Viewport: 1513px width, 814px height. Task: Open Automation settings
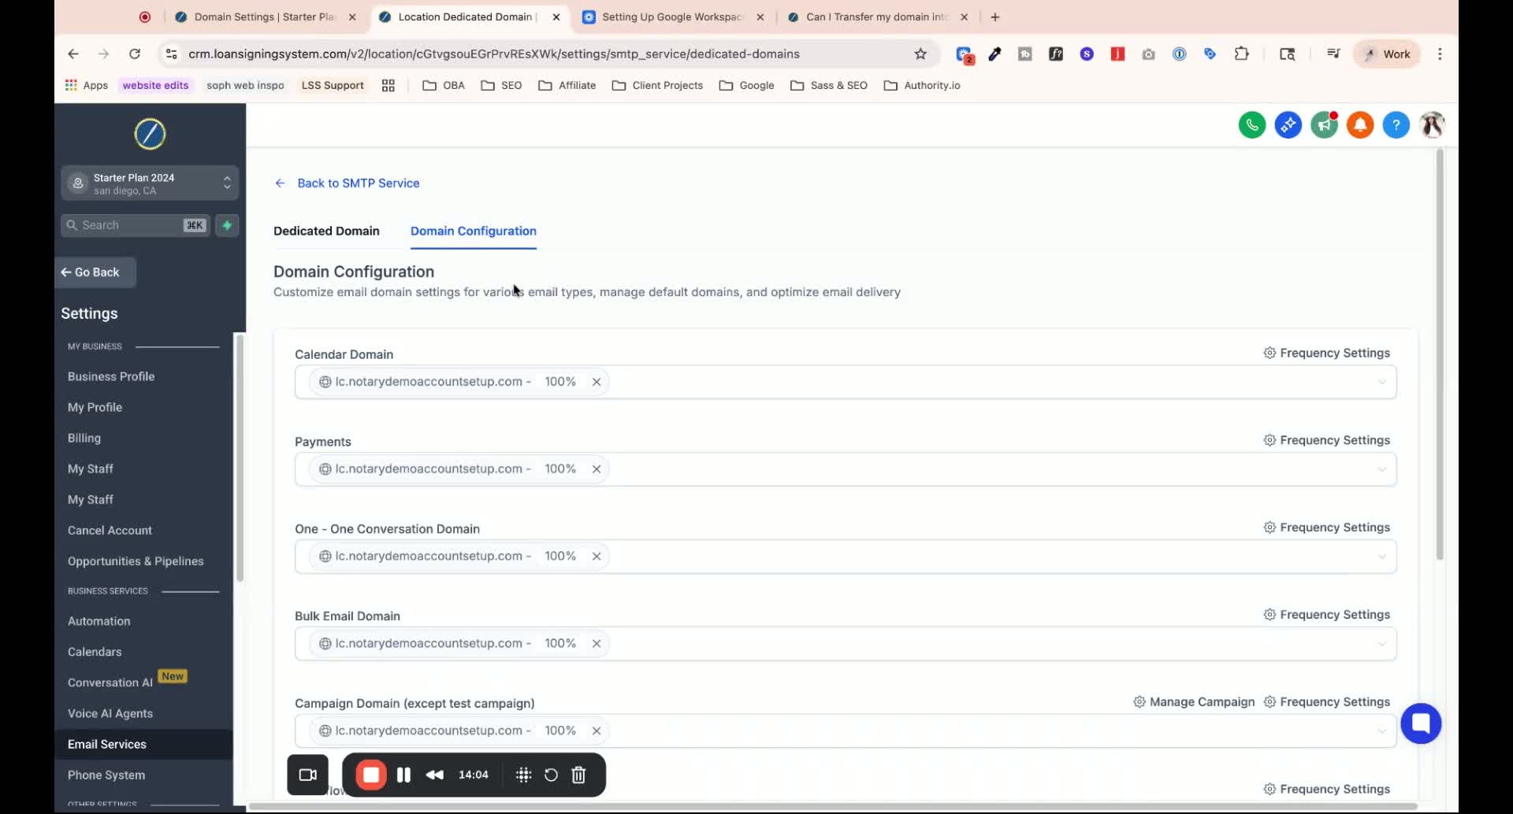pyautogui.click(x=99, y=621)
